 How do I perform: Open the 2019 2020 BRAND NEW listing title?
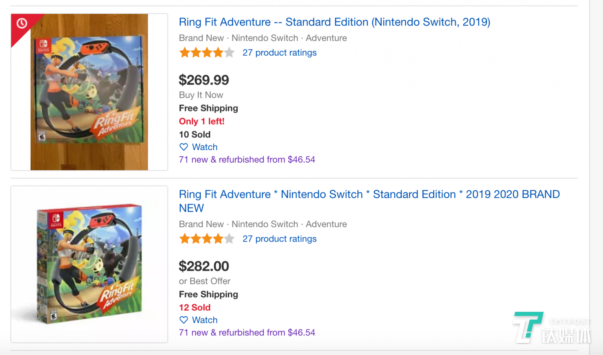click(369, 201)
